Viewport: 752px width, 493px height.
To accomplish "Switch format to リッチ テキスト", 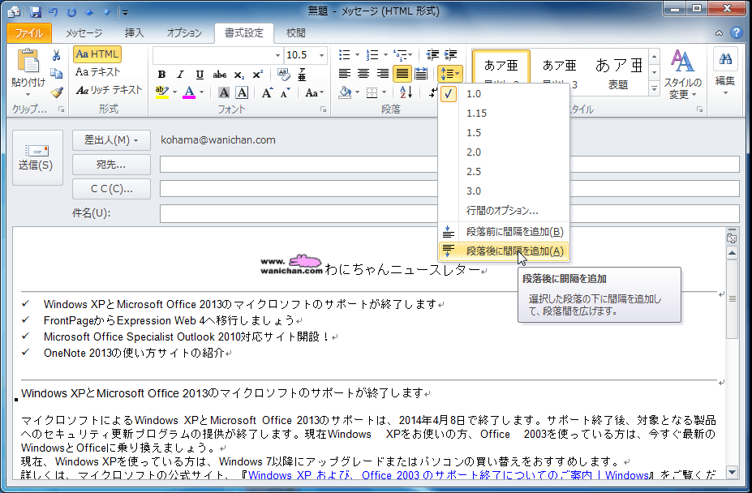I will 110,90.
